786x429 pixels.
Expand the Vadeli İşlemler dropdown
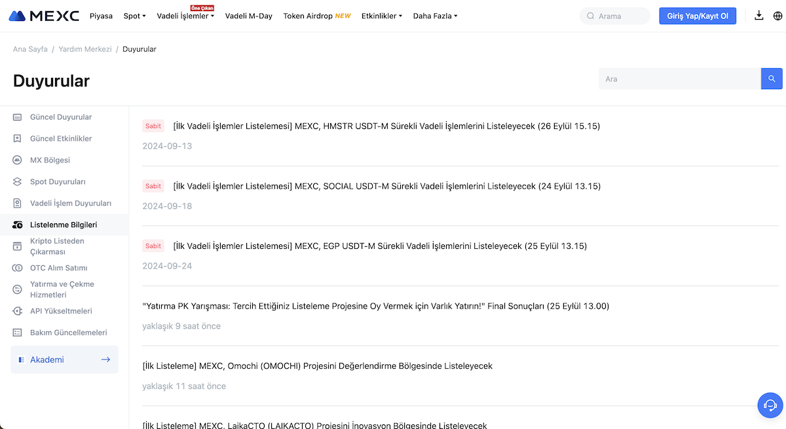coord(183,16)
